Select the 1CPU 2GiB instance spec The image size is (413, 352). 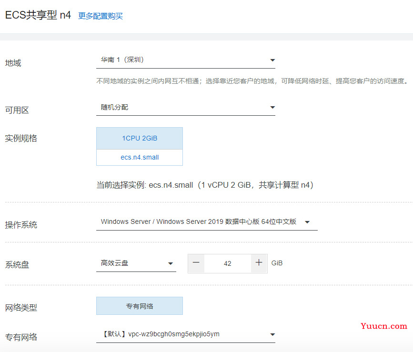click(140, 138)
